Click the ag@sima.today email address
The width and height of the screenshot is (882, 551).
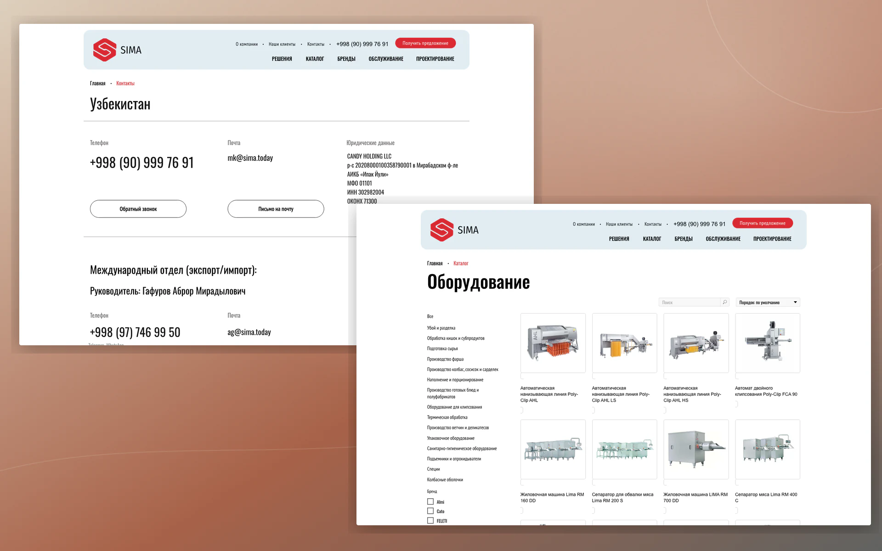[249, 332]
